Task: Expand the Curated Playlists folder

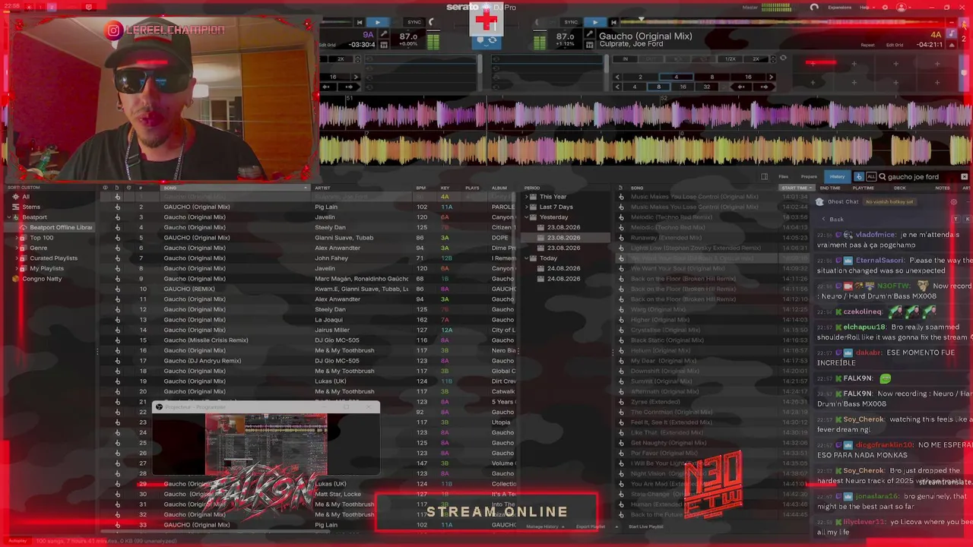Action: 18,258
